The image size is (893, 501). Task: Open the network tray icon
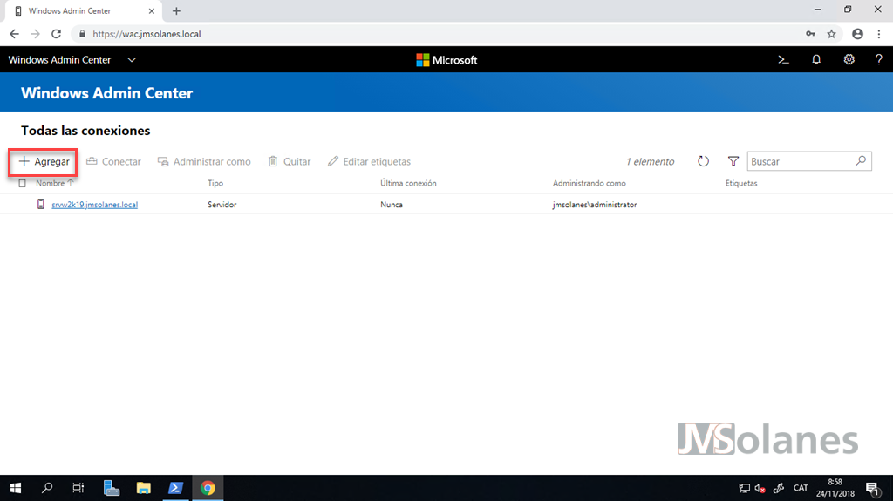[x=744, y=488]
